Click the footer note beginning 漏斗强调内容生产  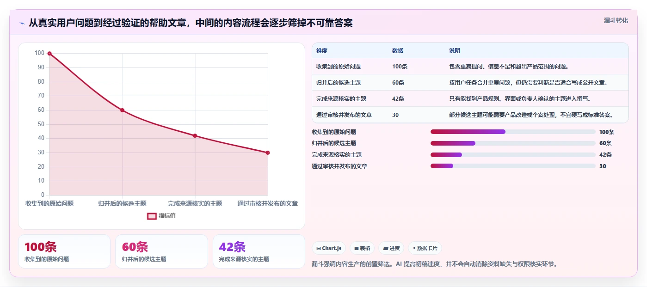point(435,264)
